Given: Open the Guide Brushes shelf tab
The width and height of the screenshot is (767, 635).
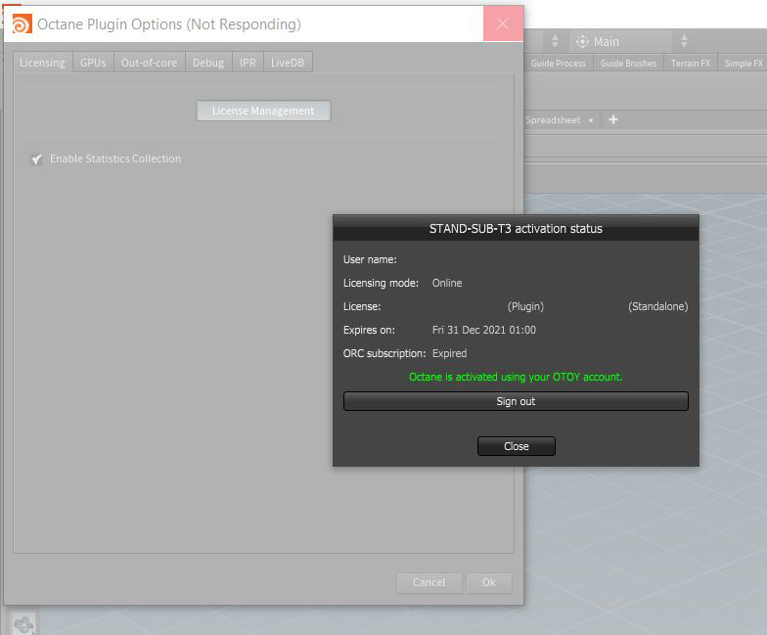Looking at the screenshot, I should [628, 63].
